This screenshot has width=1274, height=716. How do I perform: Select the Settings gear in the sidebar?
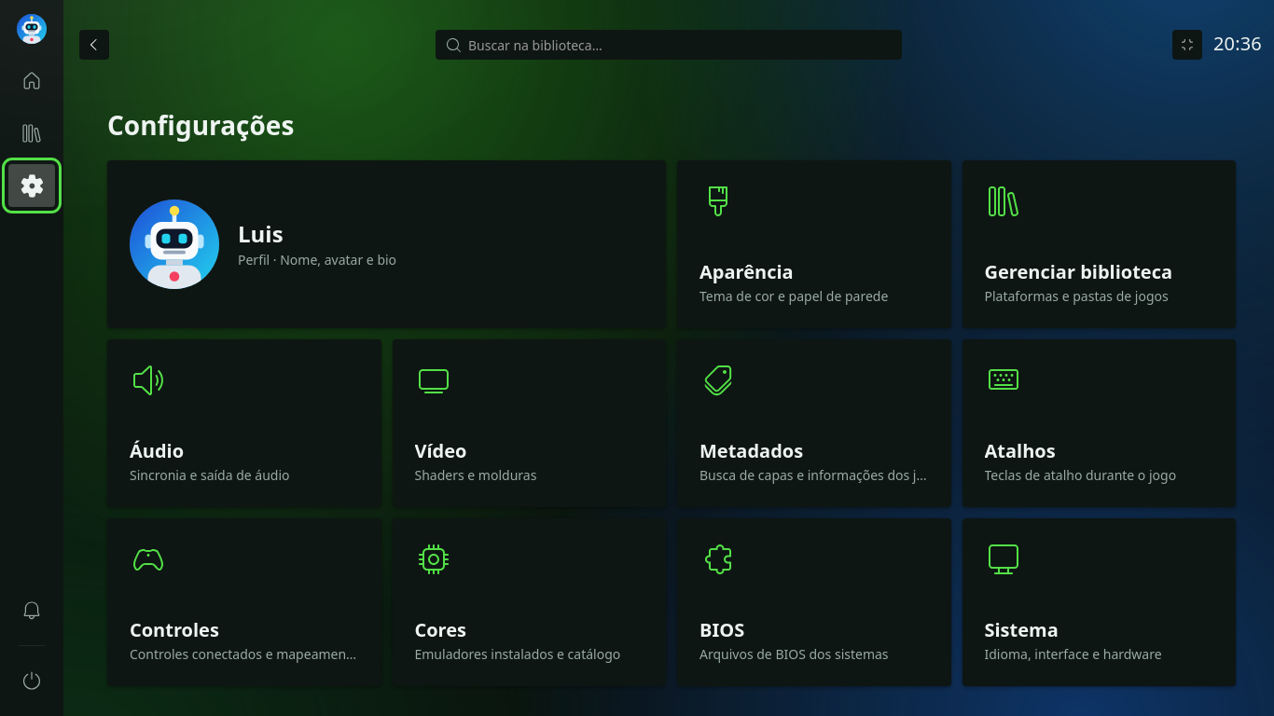(x=32, y=186)
